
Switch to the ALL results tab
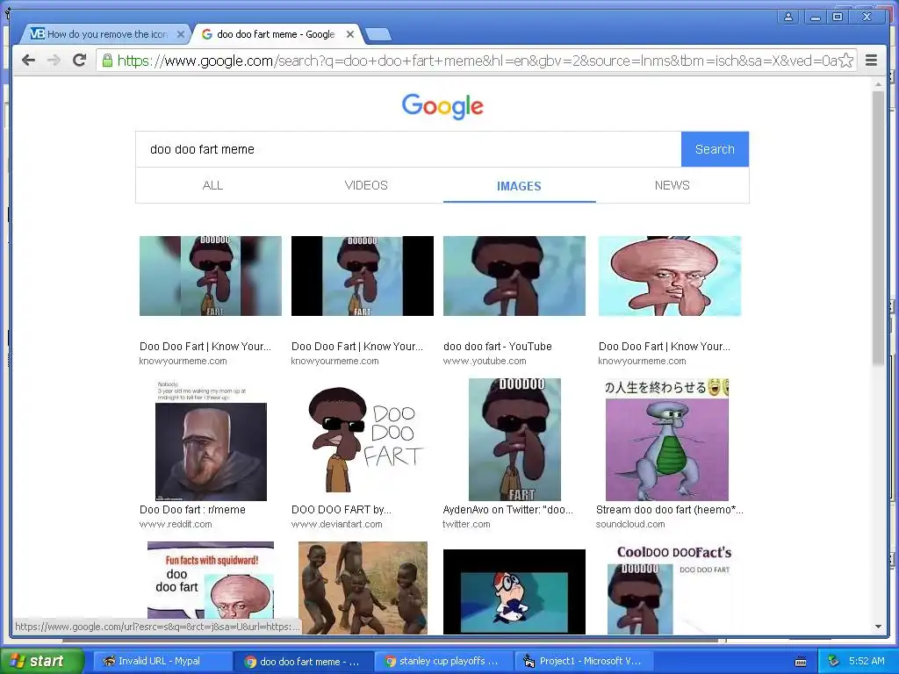(212, 185)
